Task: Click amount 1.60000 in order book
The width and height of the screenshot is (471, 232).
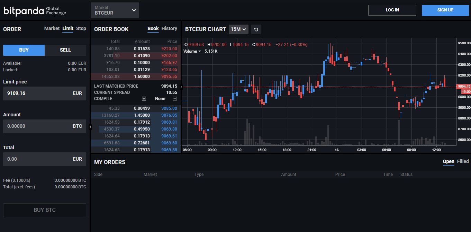Action: [142, 77]
